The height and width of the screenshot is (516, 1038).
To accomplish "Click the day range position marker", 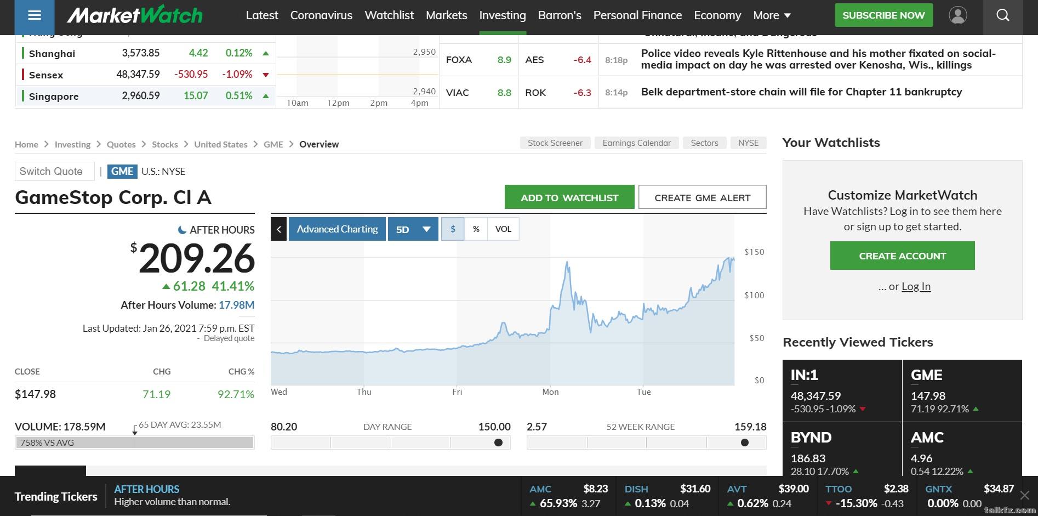I will tap(498, 443).
